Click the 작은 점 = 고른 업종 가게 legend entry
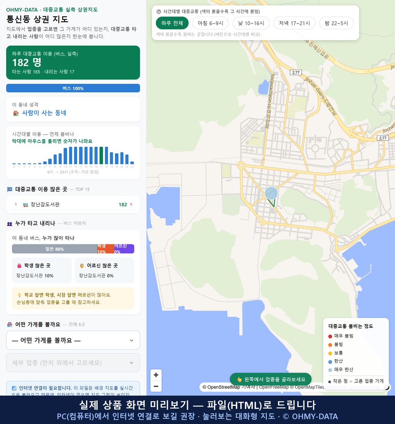The height and width of the screenshot is (424, 395). click(x=356, y=381)
